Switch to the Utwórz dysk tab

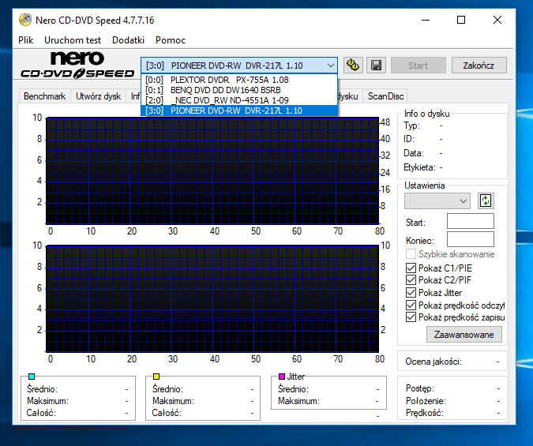click(x=98, y=96)
